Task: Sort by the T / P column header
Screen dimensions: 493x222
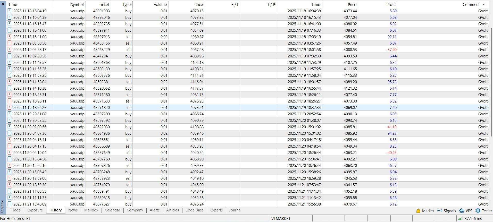Action: (259, 4)
